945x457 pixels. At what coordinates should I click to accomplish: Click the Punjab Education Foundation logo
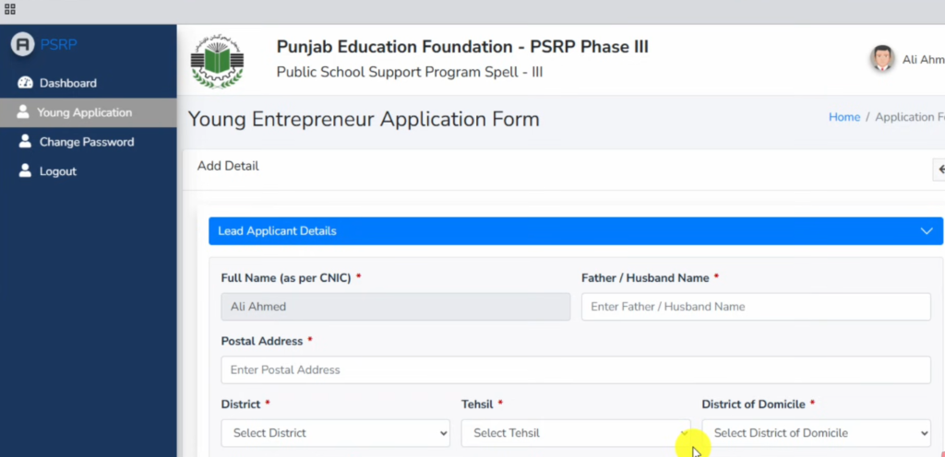(218, 62)
